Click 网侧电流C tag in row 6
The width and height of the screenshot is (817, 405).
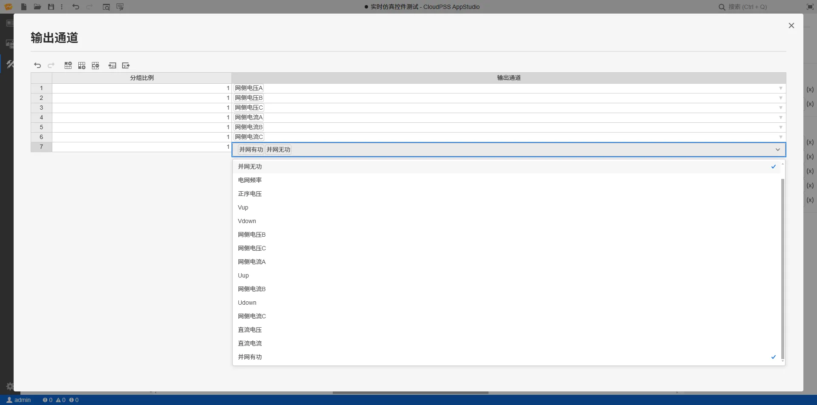[249, 137]
